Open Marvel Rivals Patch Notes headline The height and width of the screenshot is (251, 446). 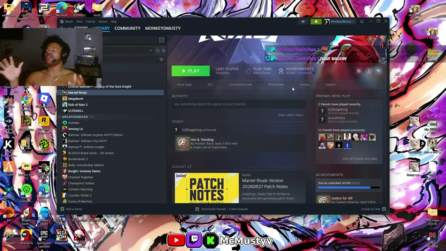[x=265, y=183]
